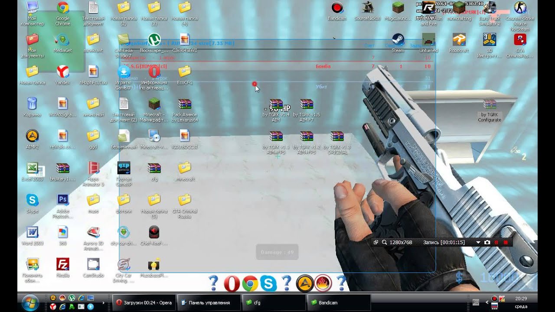Open the cfg archive desktop icon
The image size is (555, 312).
coord(154,168)
